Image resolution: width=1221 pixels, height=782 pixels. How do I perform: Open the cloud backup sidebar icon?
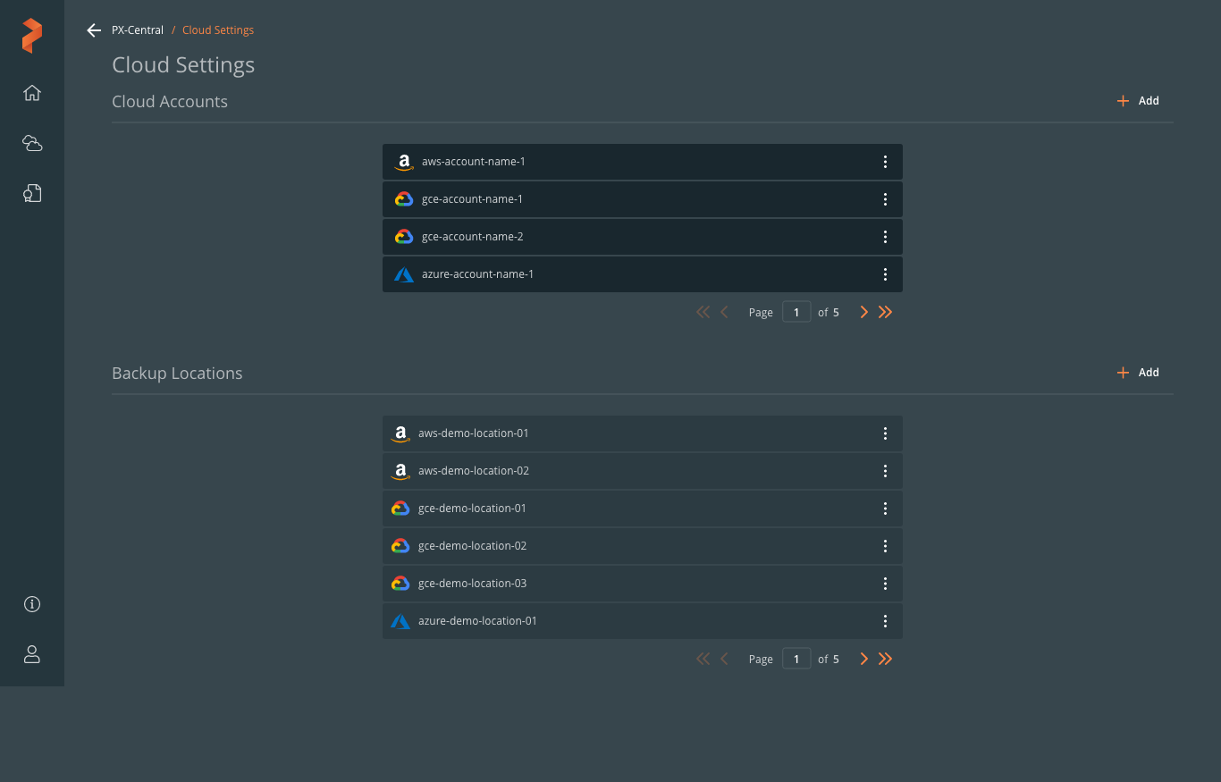(x=32, y=143)
